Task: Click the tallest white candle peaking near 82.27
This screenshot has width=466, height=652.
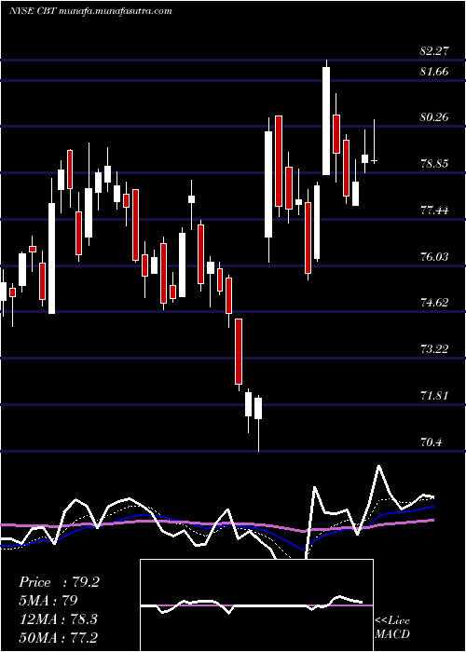Action: tap(326, 120)
